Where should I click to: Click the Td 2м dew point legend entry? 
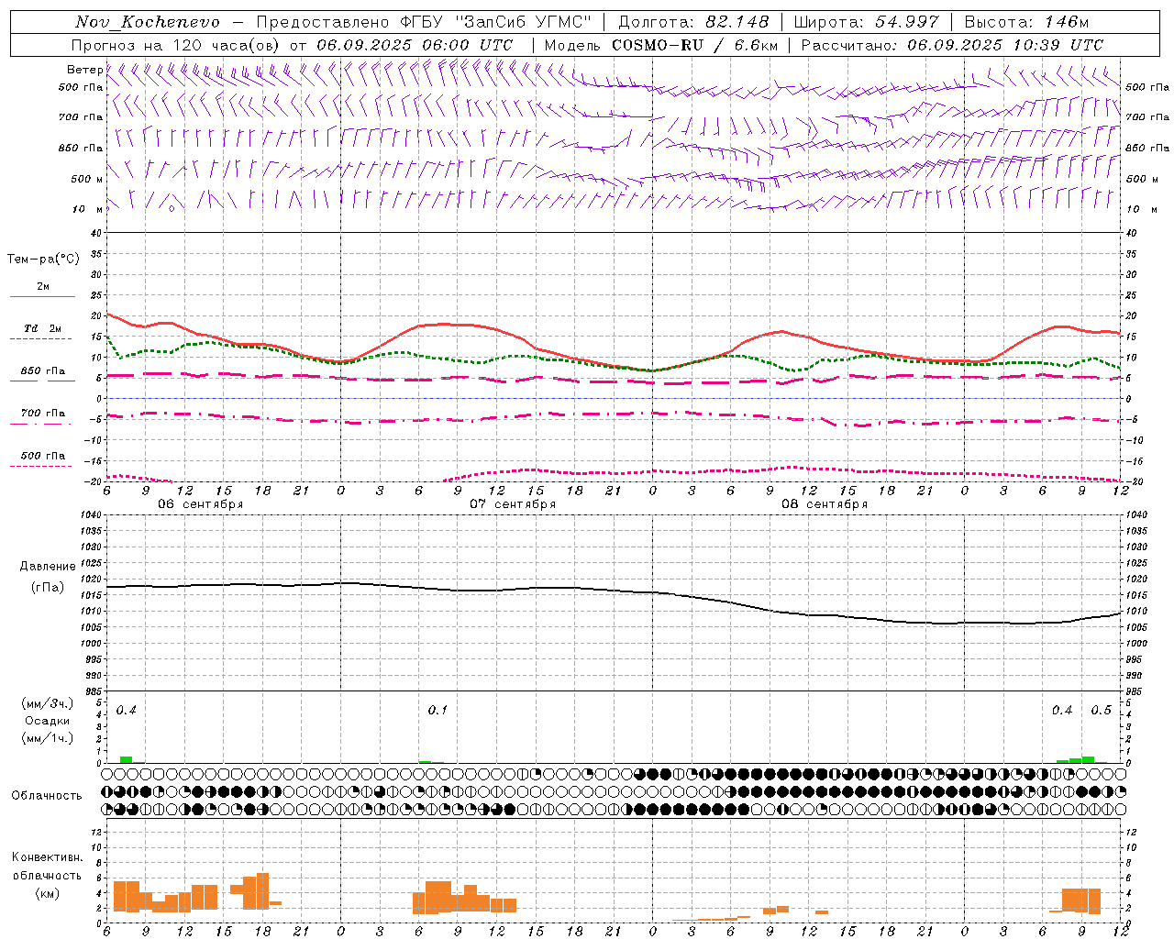pos(42,328)
